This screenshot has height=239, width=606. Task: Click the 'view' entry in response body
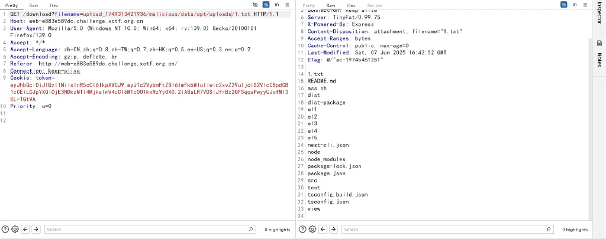click(x=314, y=208)
